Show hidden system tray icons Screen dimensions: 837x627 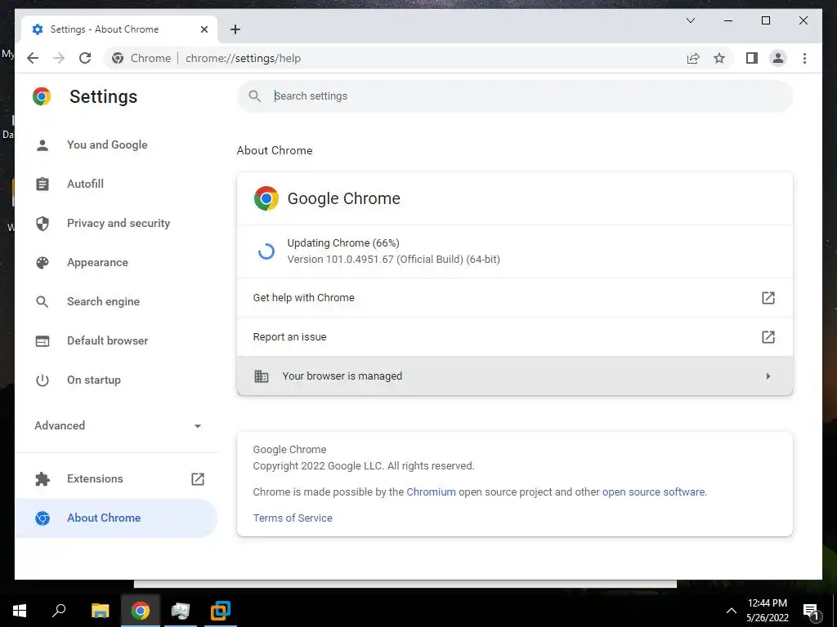pyautogui.click(x=732, y=611)
